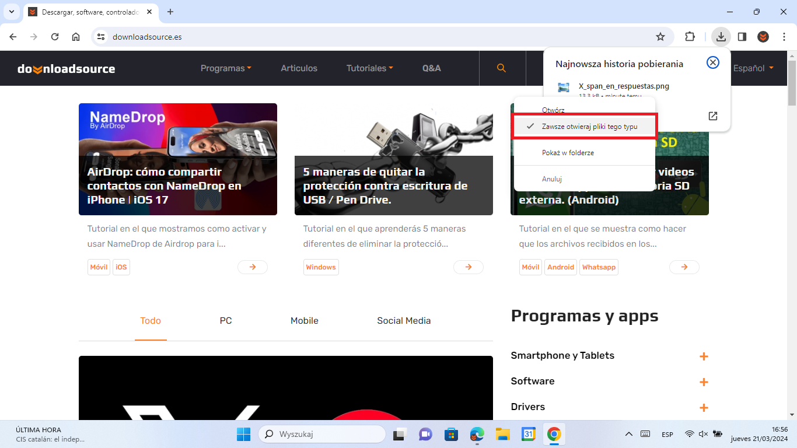Open Google Calendar taskbar icon
Screen dimensions: 797x448
pos(529,434)
